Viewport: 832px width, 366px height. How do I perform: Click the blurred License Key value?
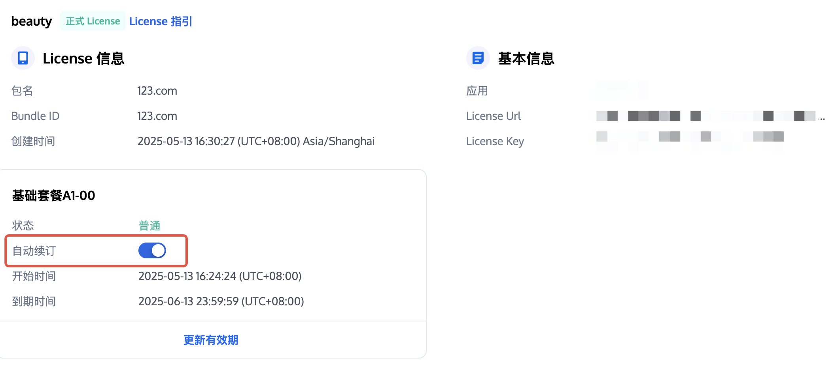[690, 140]
